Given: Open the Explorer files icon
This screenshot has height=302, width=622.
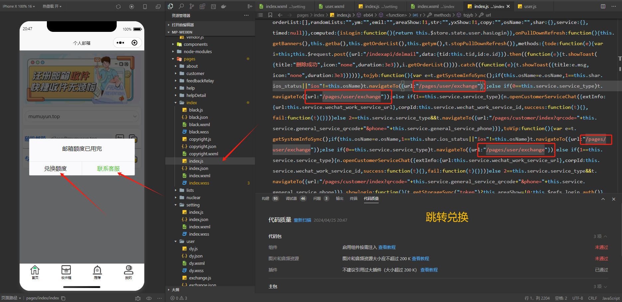Looking at the screenshot, I should coord(171,6).
